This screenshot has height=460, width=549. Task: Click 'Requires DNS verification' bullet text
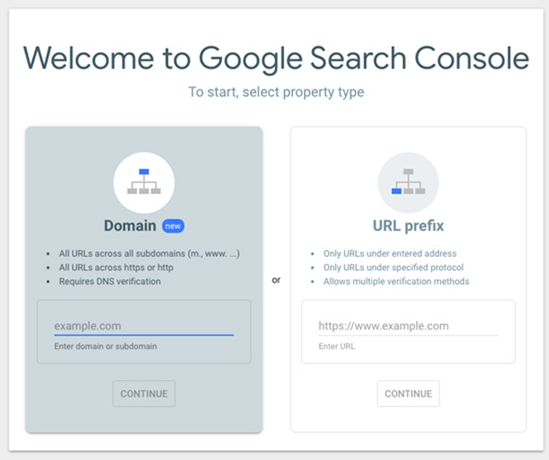click(x=110, y=282)
